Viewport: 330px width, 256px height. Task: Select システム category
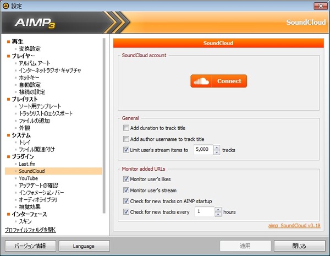[x=21, y=135]
